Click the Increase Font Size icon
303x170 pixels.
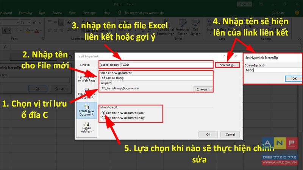34,23
